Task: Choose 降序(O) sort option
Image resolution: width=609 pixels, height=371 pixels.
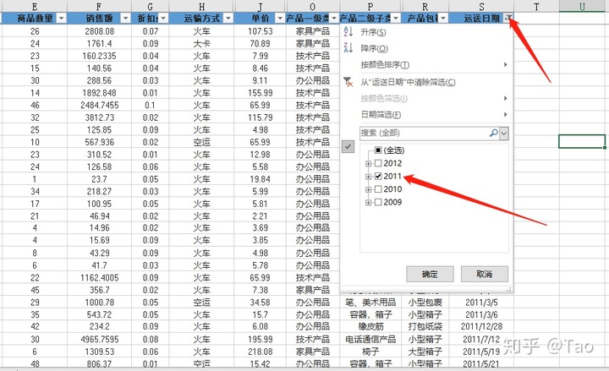Action: 374,48
